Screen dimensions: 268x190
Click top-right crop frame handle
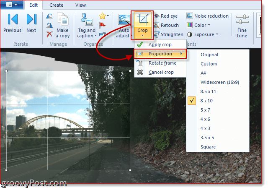click(x=130, y=71)
